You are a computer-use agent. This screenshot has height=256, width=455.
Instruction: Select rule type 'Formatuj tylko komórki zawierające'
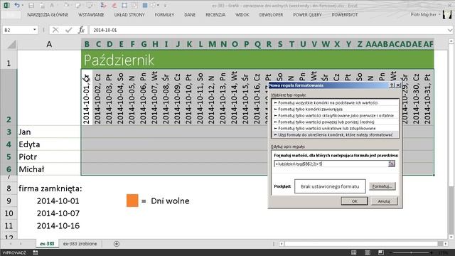click(x=335, y=109)
